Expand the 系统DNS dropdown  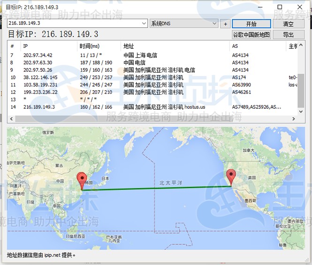pyautogui.click(x=214, y=23)
